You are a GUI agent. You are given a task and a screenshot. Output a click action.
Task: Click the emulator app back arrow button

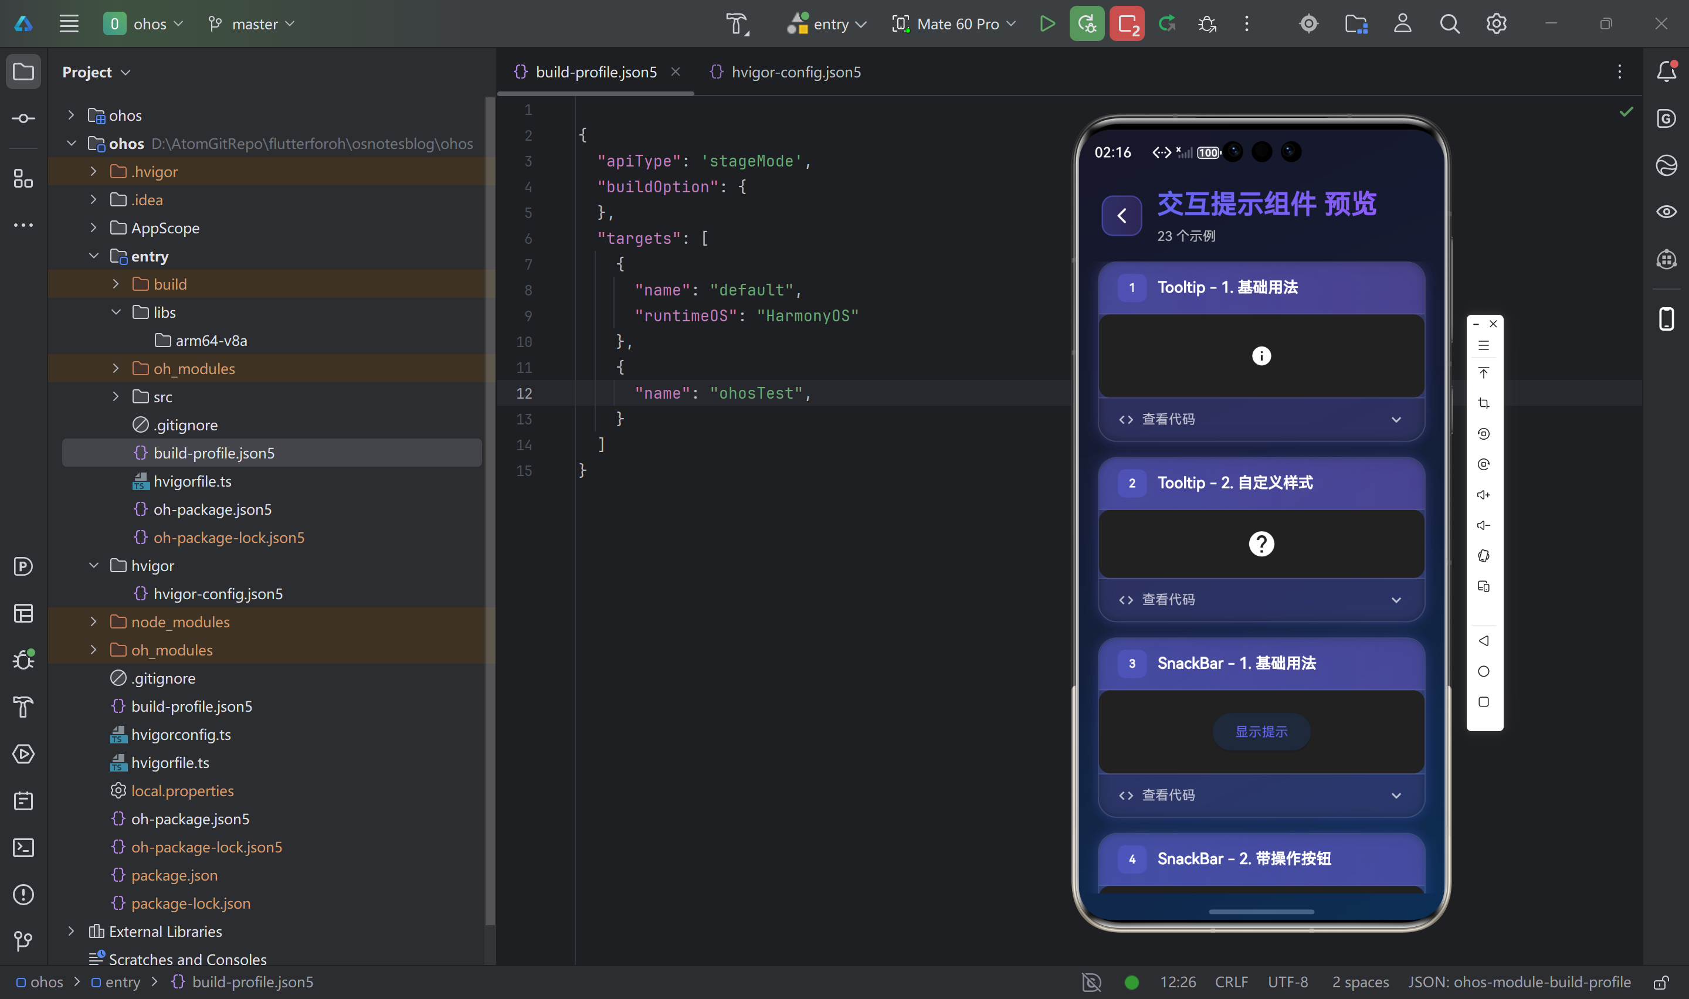click(x=1121, y=215)
